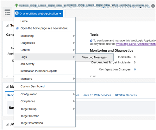Choose View Log Messages
This screenshot has width=156, height=130.
tap(94, 57)
